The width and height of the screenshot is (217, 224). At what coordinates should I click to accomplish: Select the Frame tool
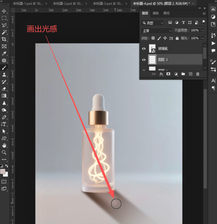click(x=4, y=46)
